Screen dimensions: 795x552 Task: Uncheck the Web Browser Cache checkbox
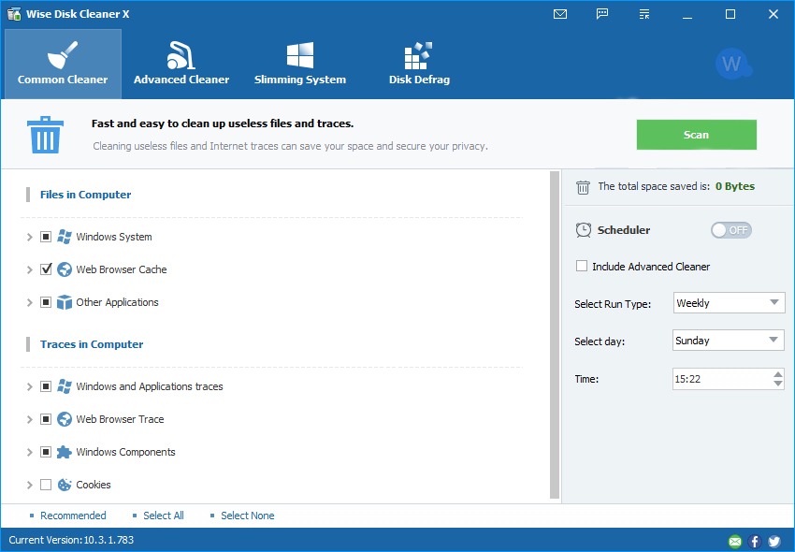tap(46, 269)
